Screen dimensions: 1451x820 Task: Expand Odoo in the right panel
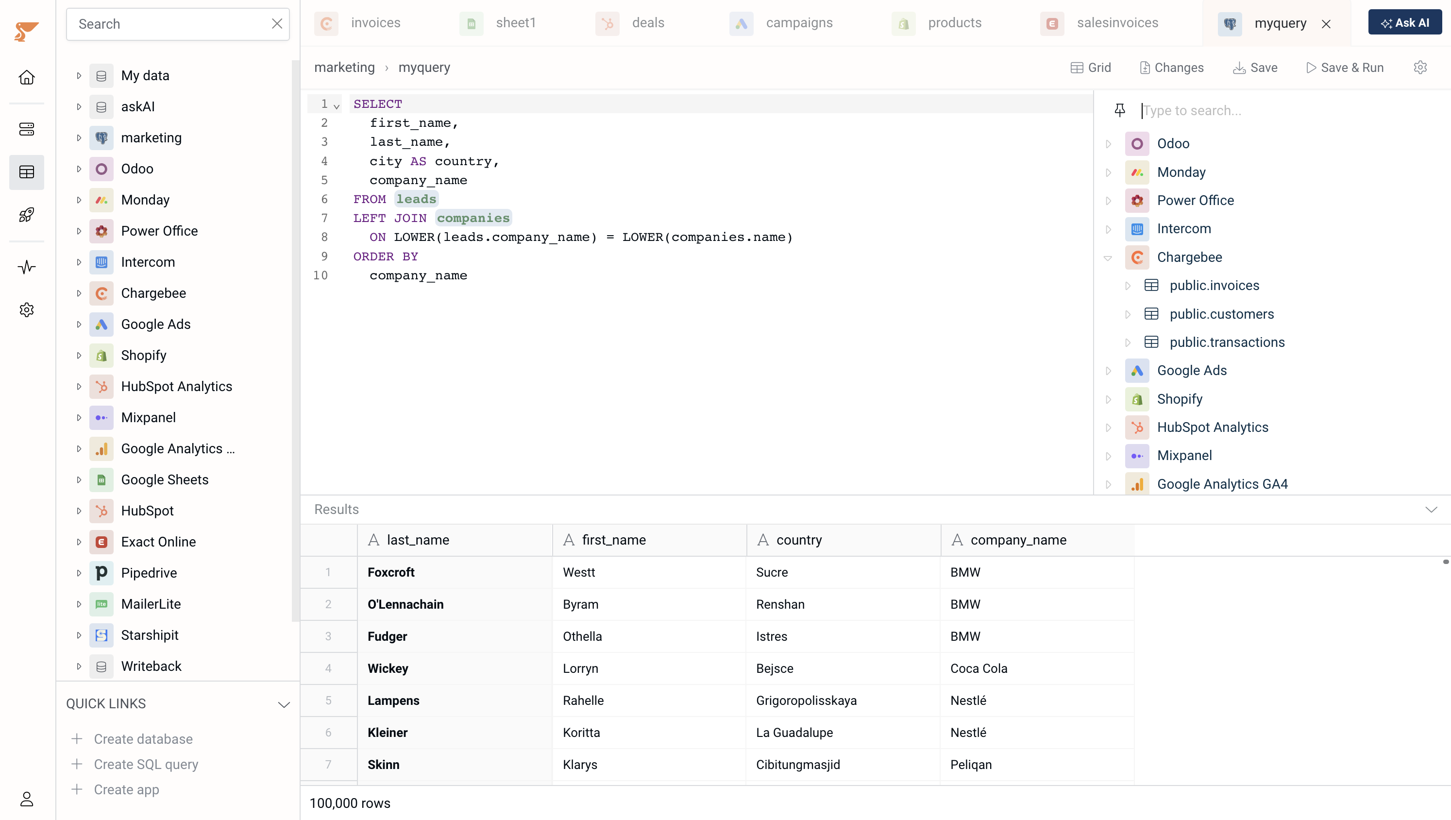1108,144
